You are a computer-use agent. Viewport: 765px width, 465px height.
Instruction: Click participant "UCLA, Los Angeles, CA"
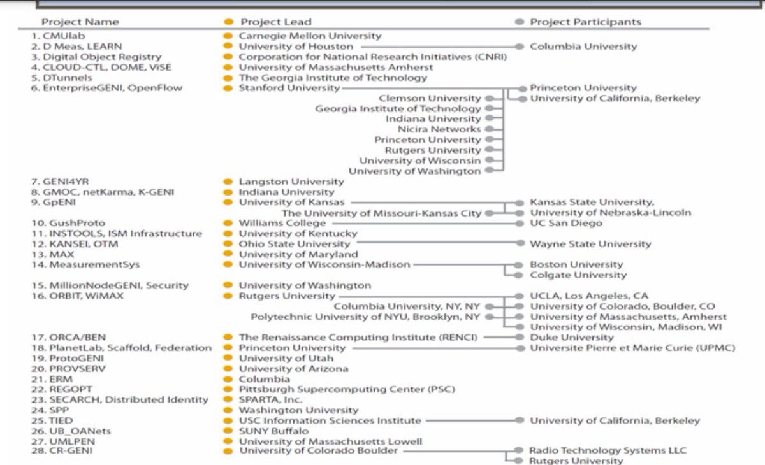[589, 296]
